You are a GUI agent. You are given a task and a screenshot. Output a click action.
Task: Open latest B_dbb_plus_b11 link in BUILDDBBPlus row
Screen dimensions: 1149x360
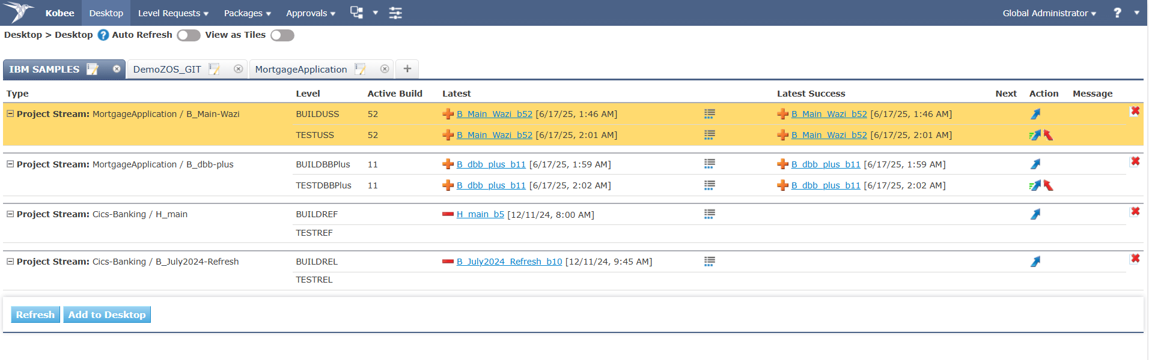pyautogui.click(x=491, y=164)
